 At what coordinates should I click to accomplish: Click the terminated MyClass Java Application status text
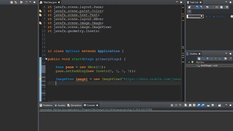tap(96, 110)
